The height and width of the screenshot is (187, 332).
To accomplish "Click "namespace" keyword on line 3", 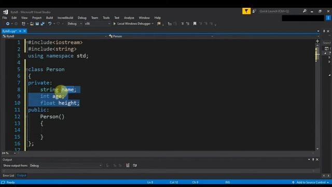I will click(60, 56).
